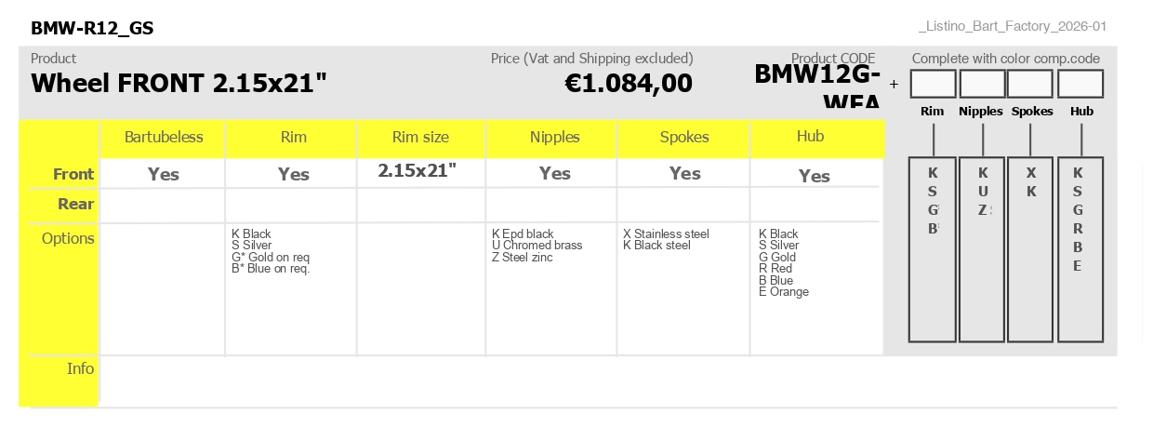
Task: Select the Hub column header
Action: pos(811,137)
